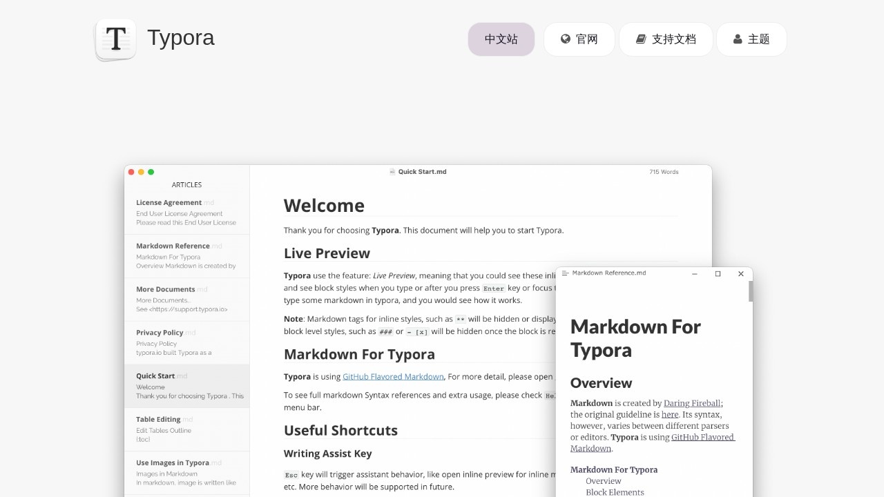Click the book icon for 支持文档
Screen dimensions: 884x497
pyautogui.click(x=641, y=39)
